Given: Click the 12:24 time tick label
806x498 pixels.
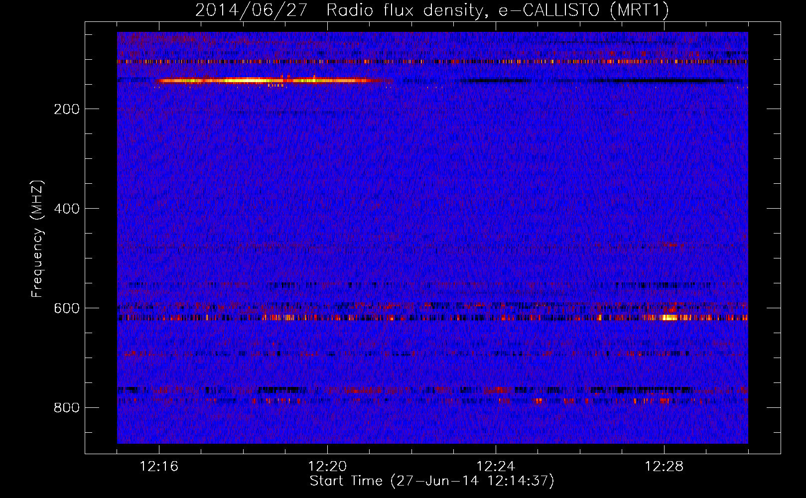Looking at the screenshot, I should [x=496, y=467].
